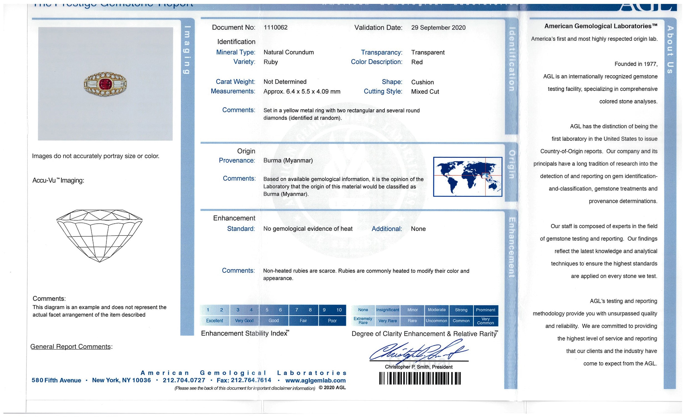Click the Excellent stability index cell

click(214, 321)
